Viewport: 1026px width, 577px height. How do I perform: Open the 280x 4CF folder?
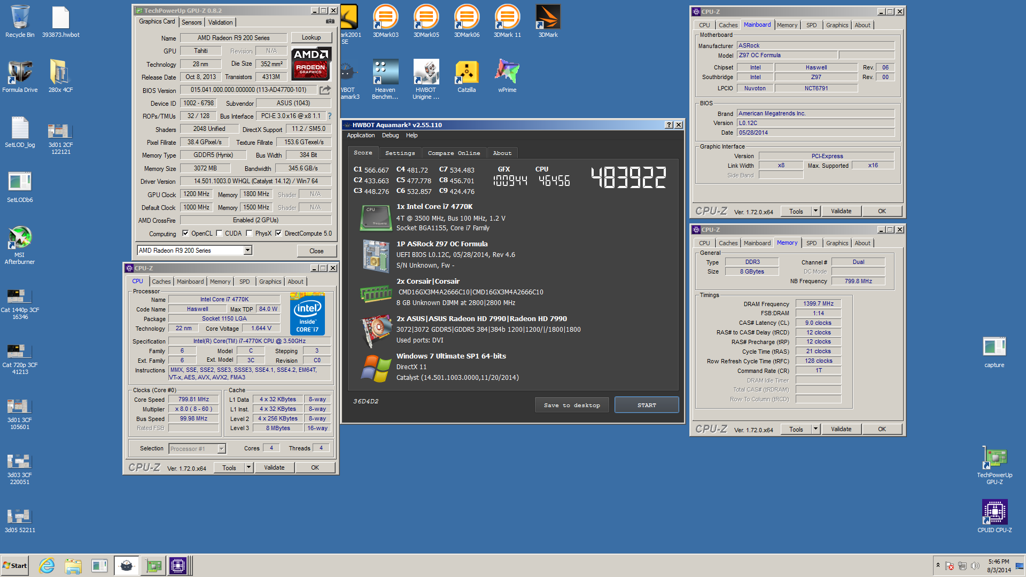[60, 76]
